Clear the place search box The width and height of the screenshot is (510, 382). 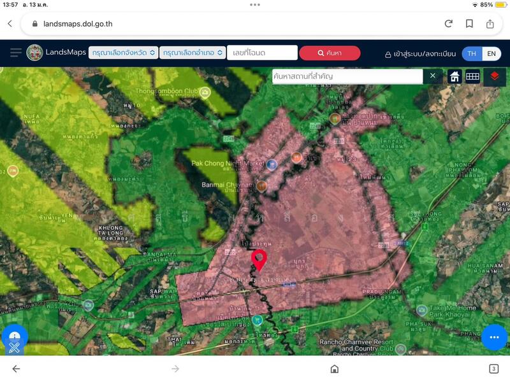click(x=433, y=76)
